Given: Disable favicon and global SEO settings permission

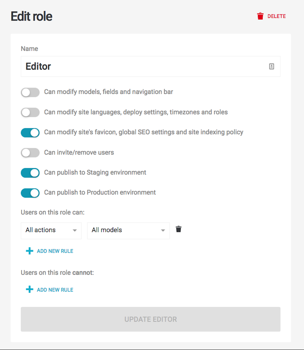Looking at the screenshot, I should 30,133.
